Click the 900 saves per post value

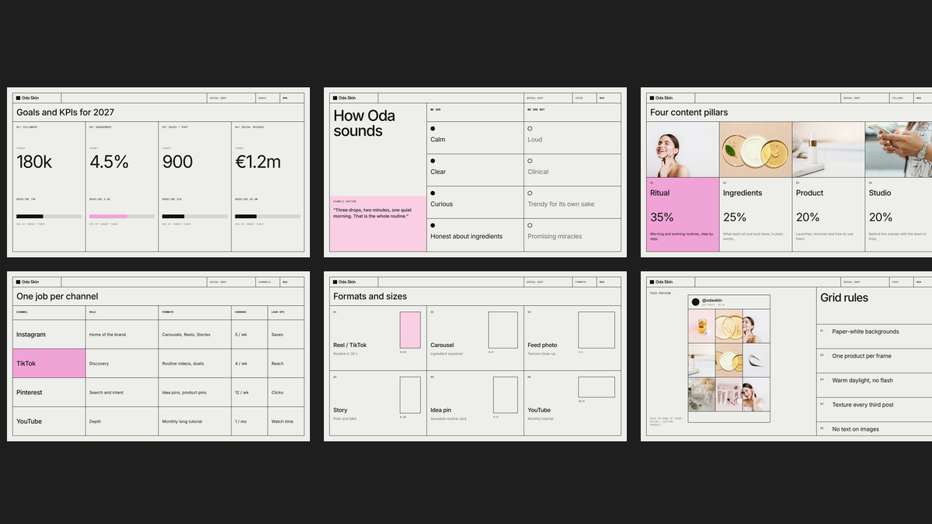click(177, 161)
